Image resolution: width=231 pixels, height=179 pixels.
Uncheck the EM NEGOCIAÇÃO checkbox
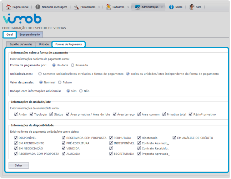coord(16,148)
